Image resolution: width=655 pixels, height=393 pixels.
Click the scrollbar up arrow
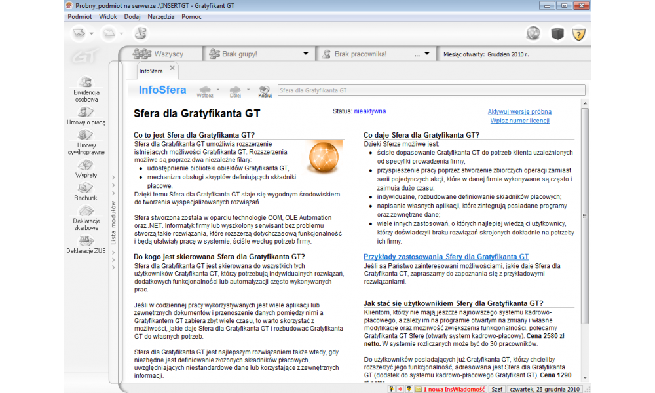[x=585, y=103]
